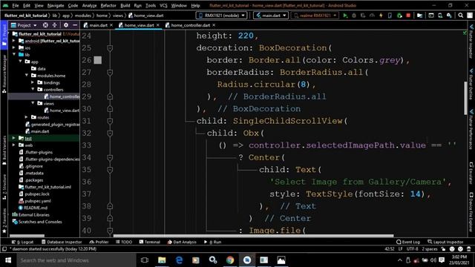475x267 pixels.
Task: Close the main.dart editor tab
Action: click(x=111, y=25)
